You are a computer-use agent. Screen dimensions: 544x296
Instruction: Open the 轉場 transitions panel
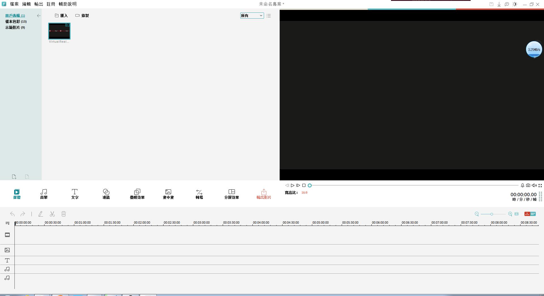tap(199, 194)
